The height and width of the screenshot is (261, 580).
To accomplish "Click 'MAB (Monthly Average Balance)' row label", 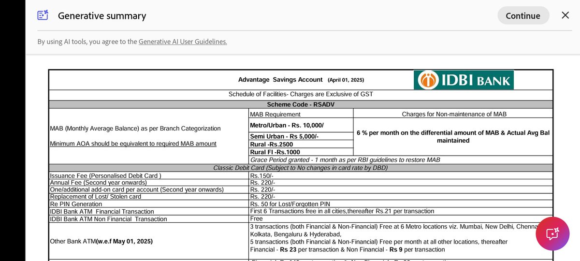I will tap(135, 129).
